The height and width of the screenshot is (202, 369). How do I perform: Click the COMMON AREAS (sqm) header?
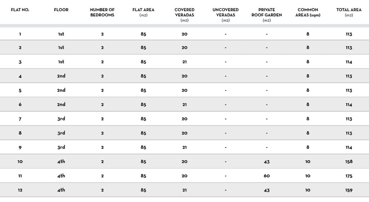coord(308,12)
